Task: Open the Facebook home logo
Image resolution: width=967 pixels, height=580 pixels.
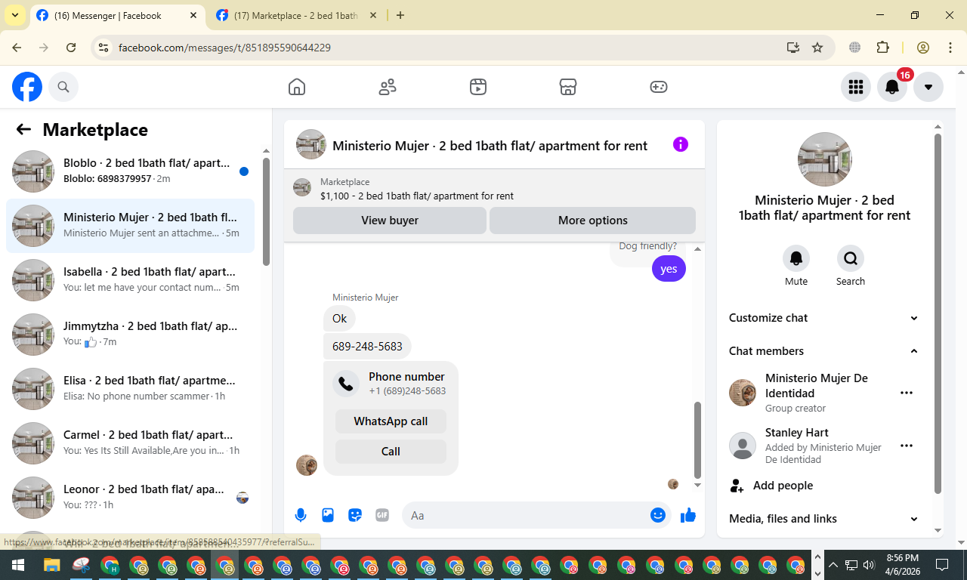Action: 27,87
